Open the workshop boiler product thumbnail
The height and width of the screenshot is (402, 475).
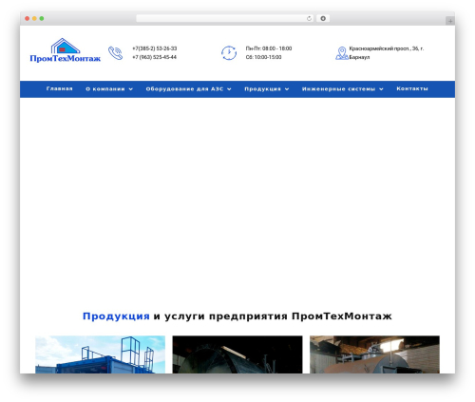click(x=374, y=354)
